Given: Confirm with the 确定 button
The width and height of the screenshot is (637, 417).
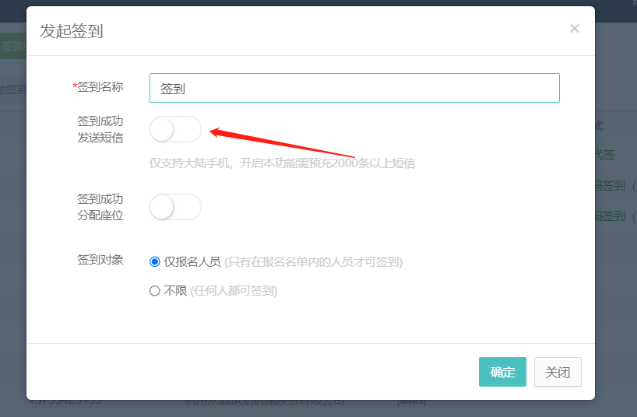Looking at the screenshot, I should (502, 372).
